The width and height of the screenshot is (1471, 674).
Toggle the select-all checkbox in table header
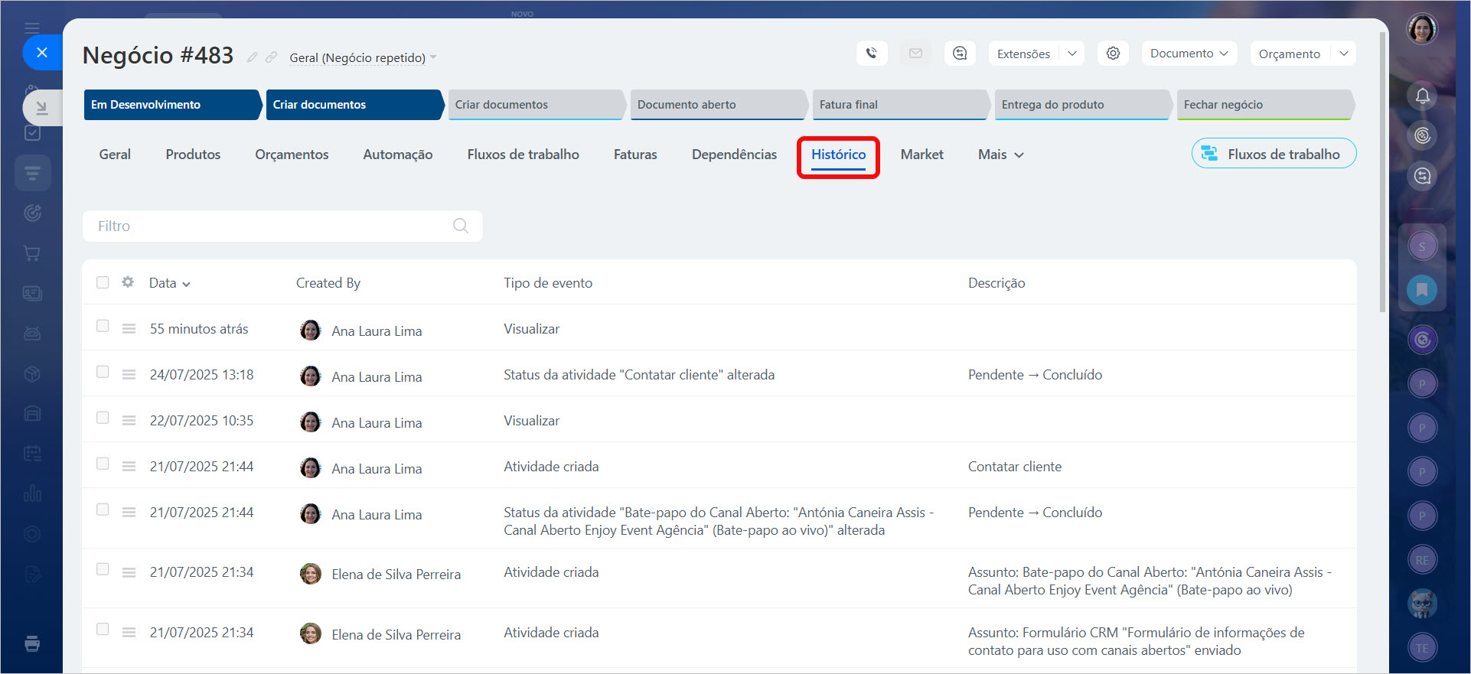(x=103, y=282)
